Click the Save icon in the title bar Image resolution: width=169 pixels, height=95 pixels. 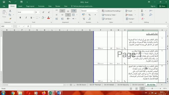(x=4, y=2)
